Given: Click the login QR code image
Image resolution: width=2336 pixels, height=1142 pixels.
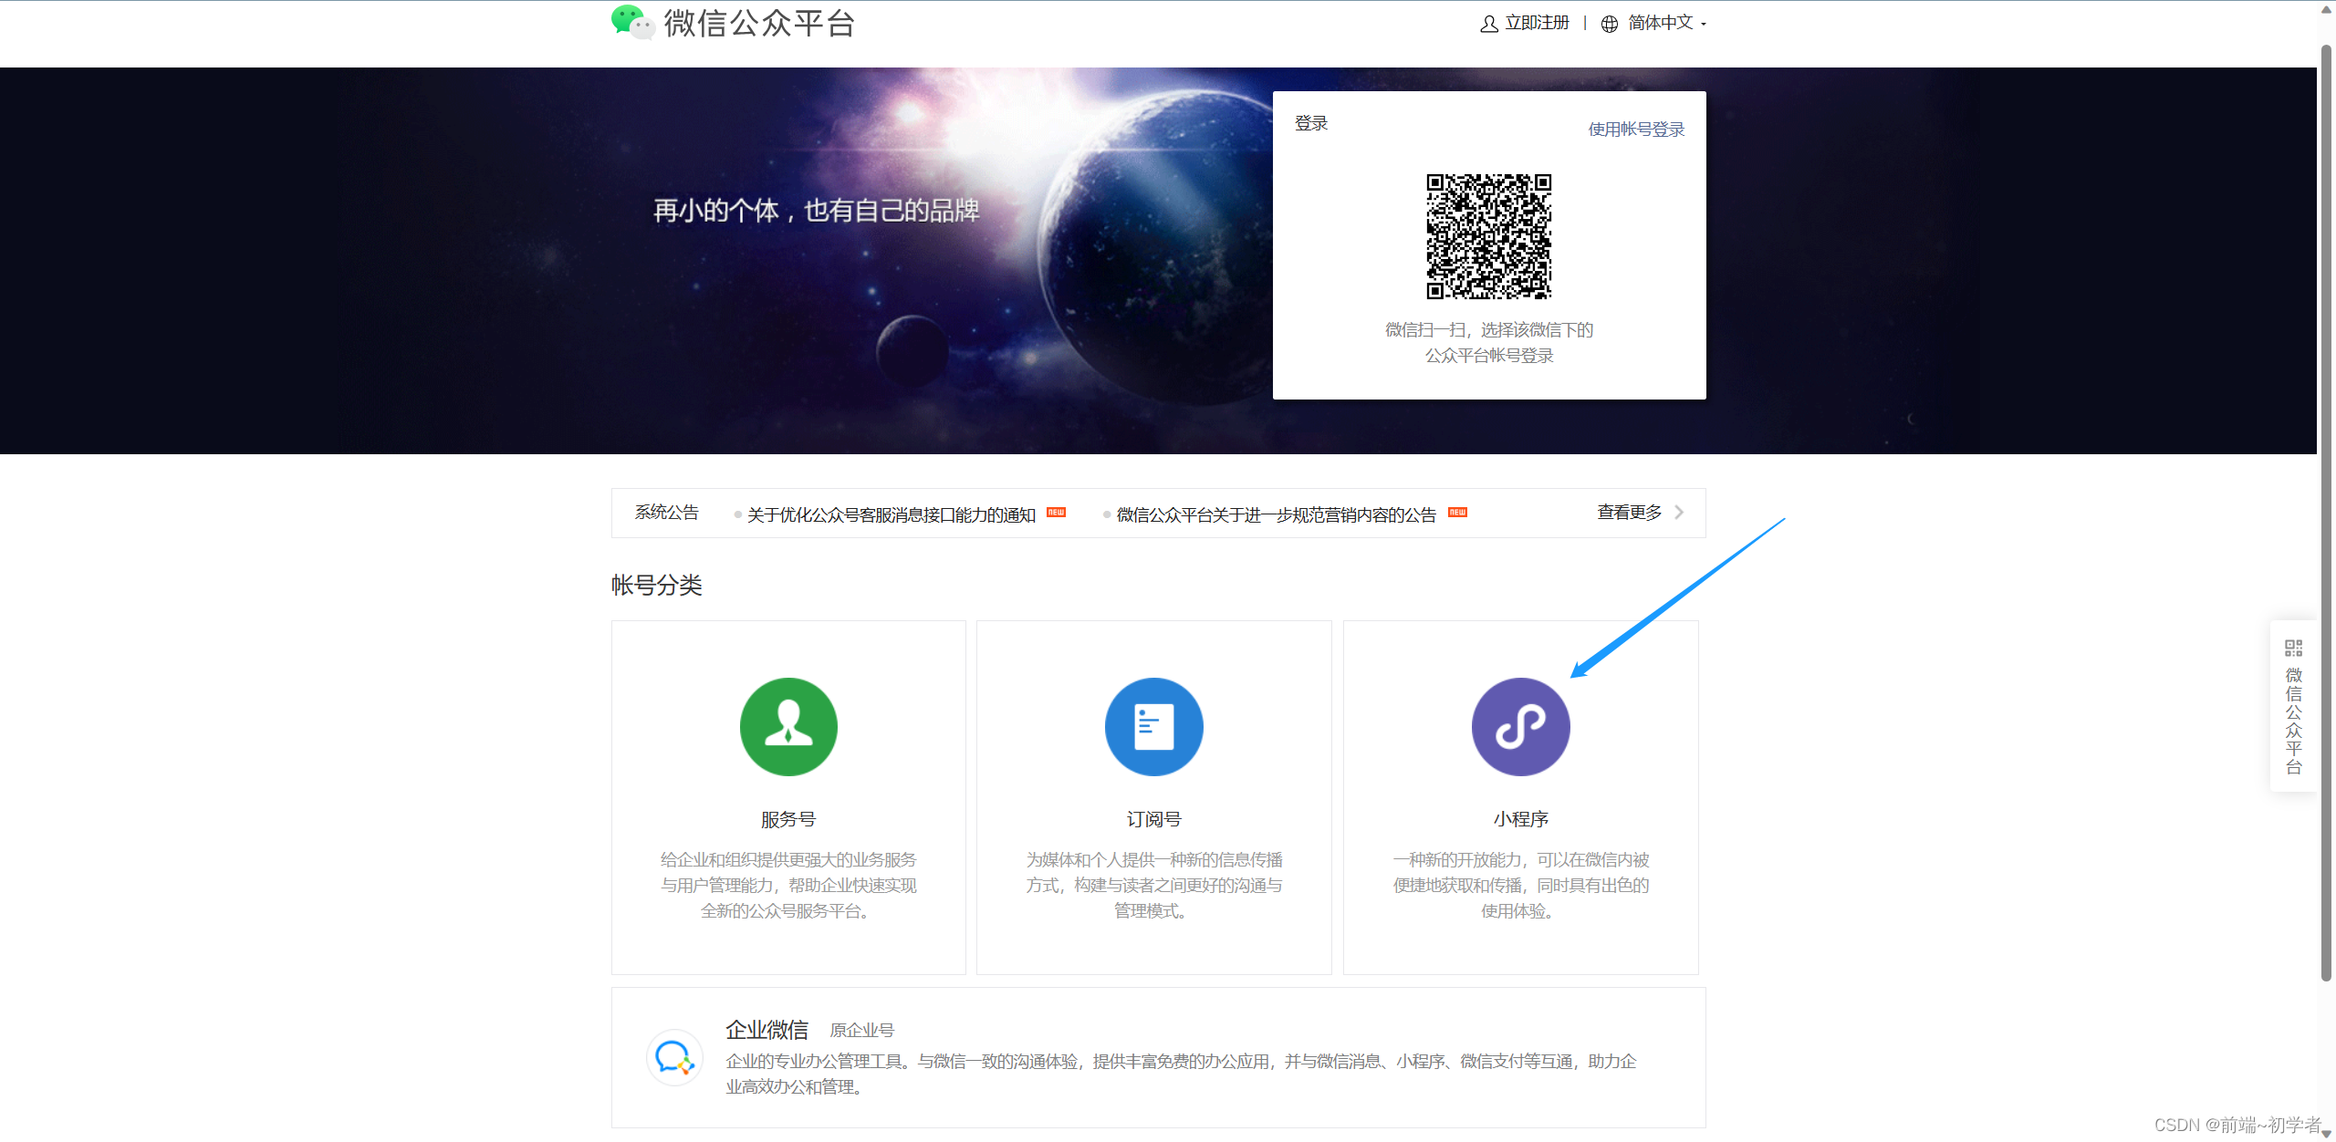Looking at the screenshot, I should (x=1489, y=236).
